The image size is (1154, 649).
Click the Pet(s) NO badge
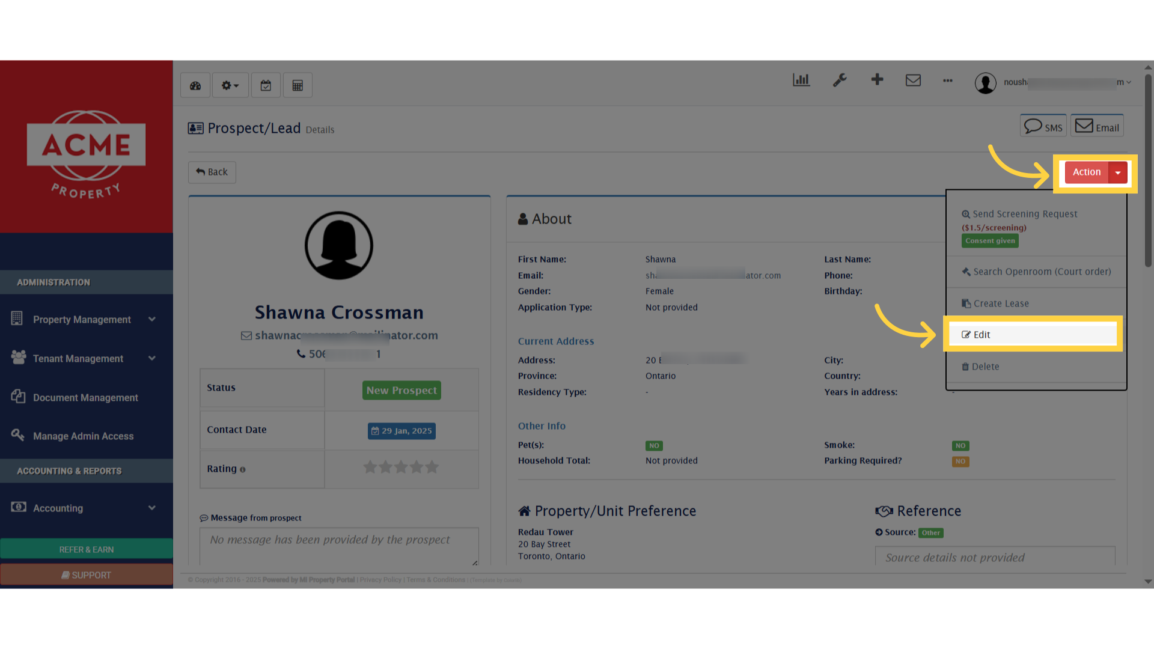(654, 446)
